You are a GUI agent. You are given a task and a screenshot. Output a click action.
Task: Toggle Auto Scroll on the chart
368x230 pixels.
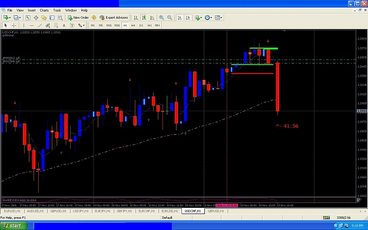pos(180,18)
